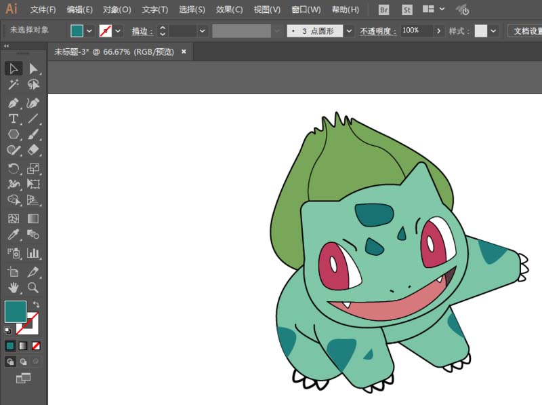Expand the fill color dropdown in control bar
Image resolution: width=542 pixels, height=405 pixels.
pos(89,31)
